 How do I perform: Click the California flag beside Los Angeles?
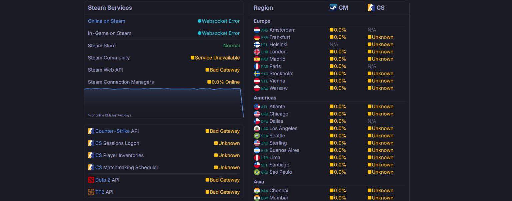[x=257, y=128]
